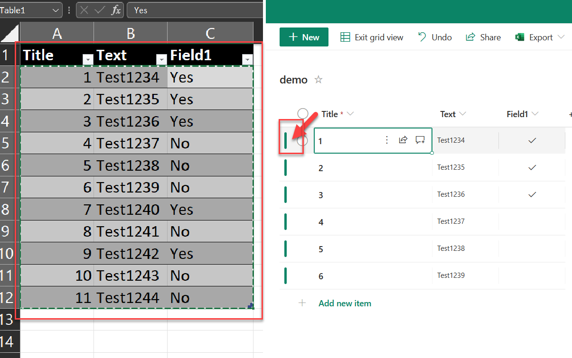Select Excel column C header
The image size is (572, 358).
click(x=210, y=33)
